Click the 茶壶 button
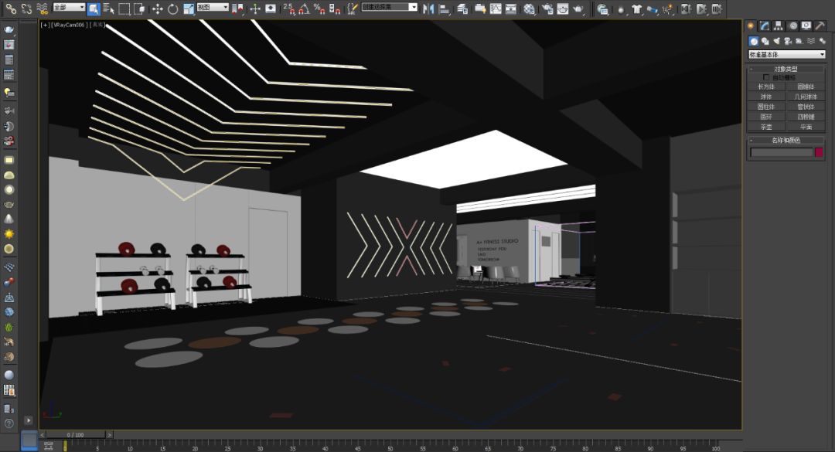 point(766,127)
